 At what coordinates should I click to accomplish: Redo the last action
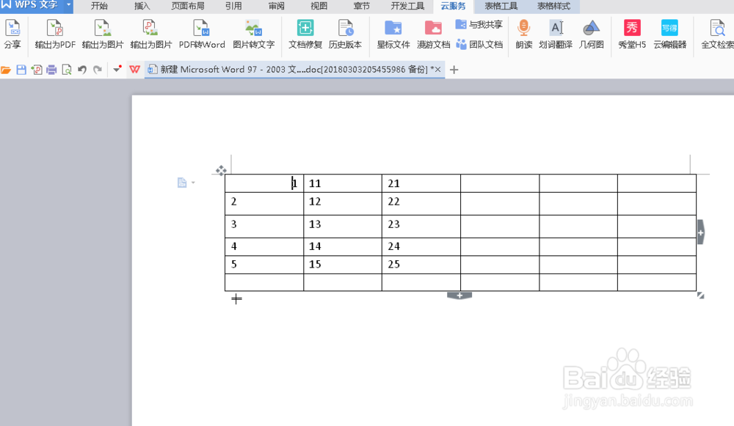point(98,70)
